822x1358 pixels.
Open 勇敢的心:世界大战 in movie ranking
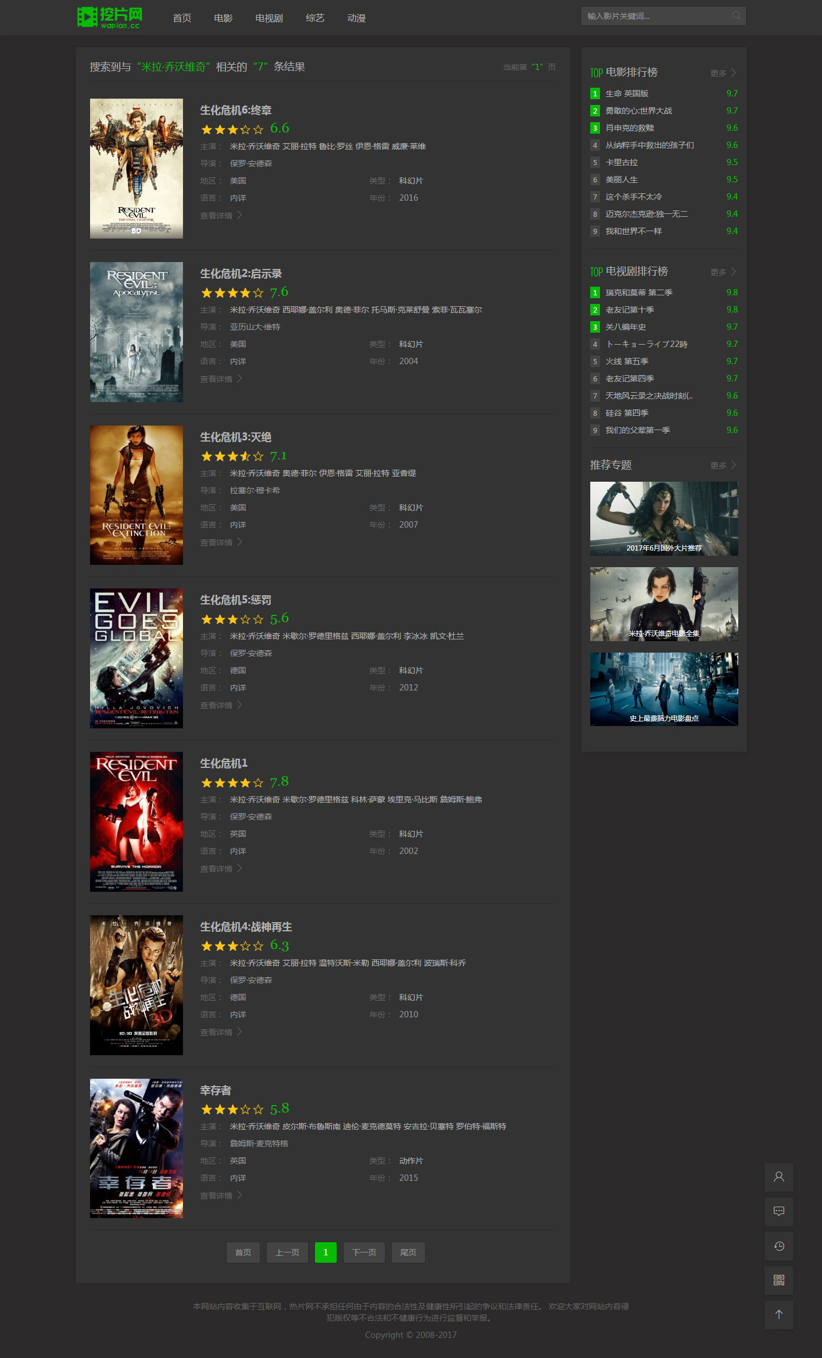[x=639, y=111]
